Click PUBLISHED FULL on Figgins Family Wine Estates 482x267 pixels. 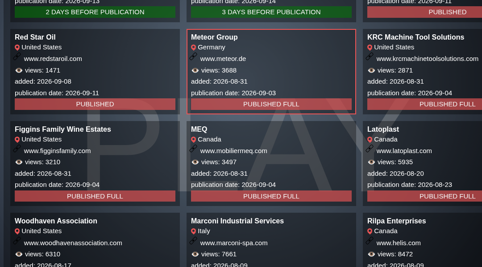pos(95,196)
